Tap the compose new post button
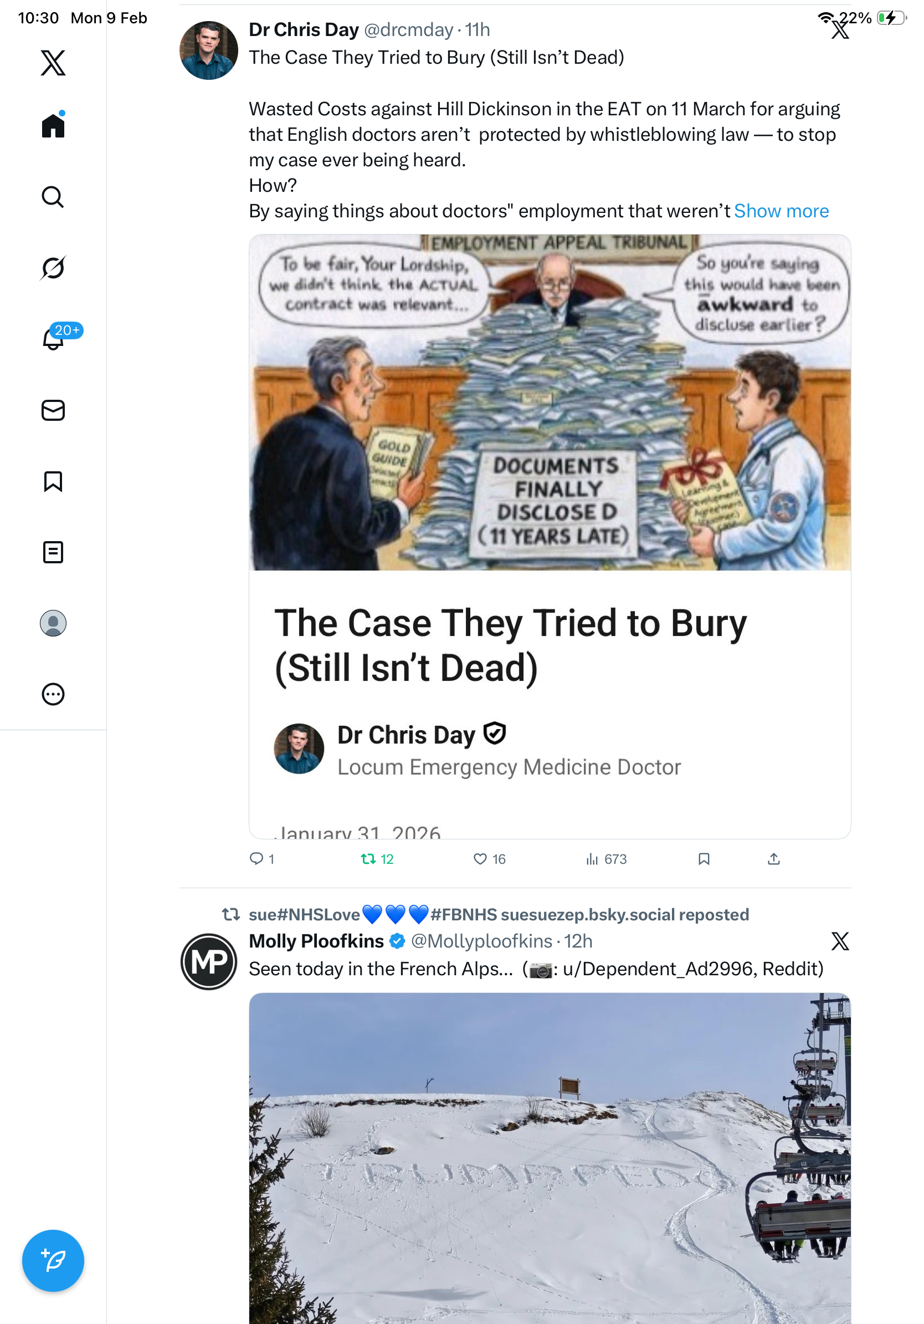The height and width of the screenshot is (1324, 924). pyautogui.click(x=53, y=1261)
